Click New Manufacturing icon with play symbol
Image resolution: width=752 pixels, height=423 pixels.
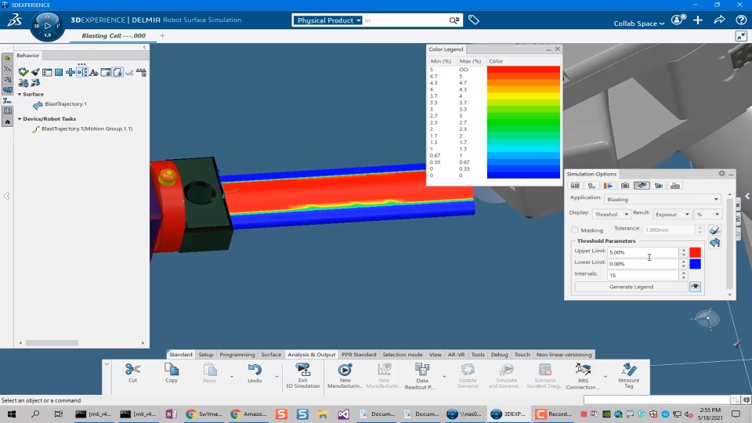click(345, 375)
